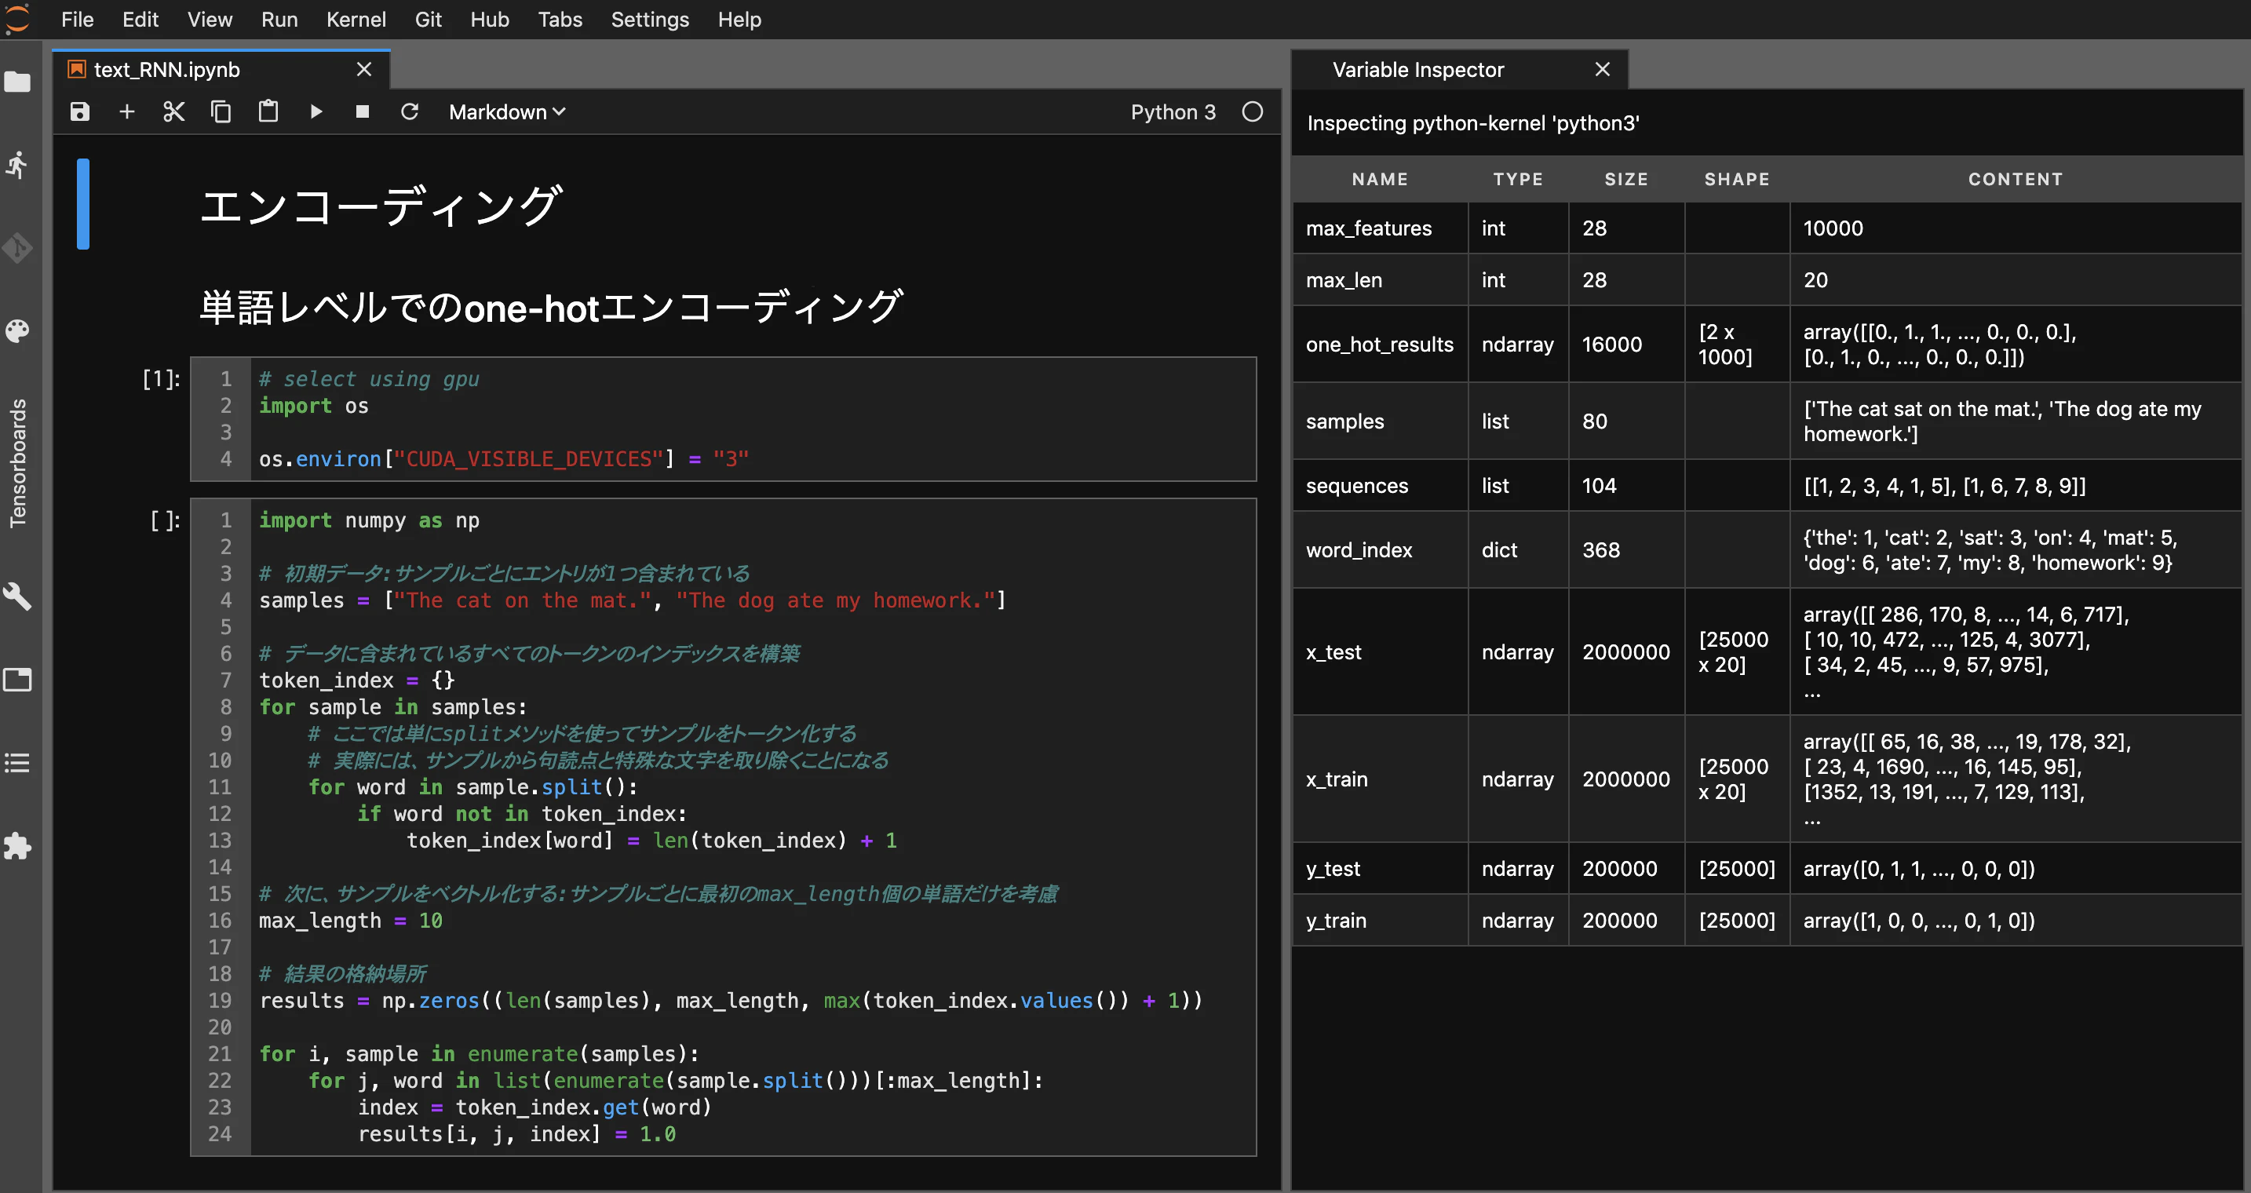This screenshot has width=2251, height=1193.
Task: Copy the selected cell
Action: [x=221, y=112]
